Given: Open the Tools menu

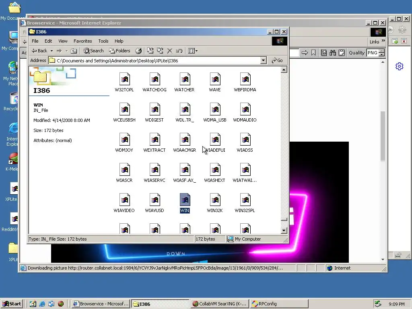Looking at the screenshot, I should tap(103, 41).
